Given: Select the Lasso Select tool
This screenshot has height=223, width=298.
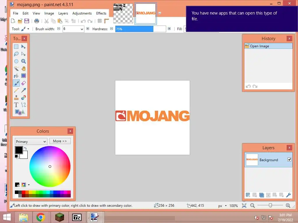Looking at the screenshot, I should (x=16, y=54).
